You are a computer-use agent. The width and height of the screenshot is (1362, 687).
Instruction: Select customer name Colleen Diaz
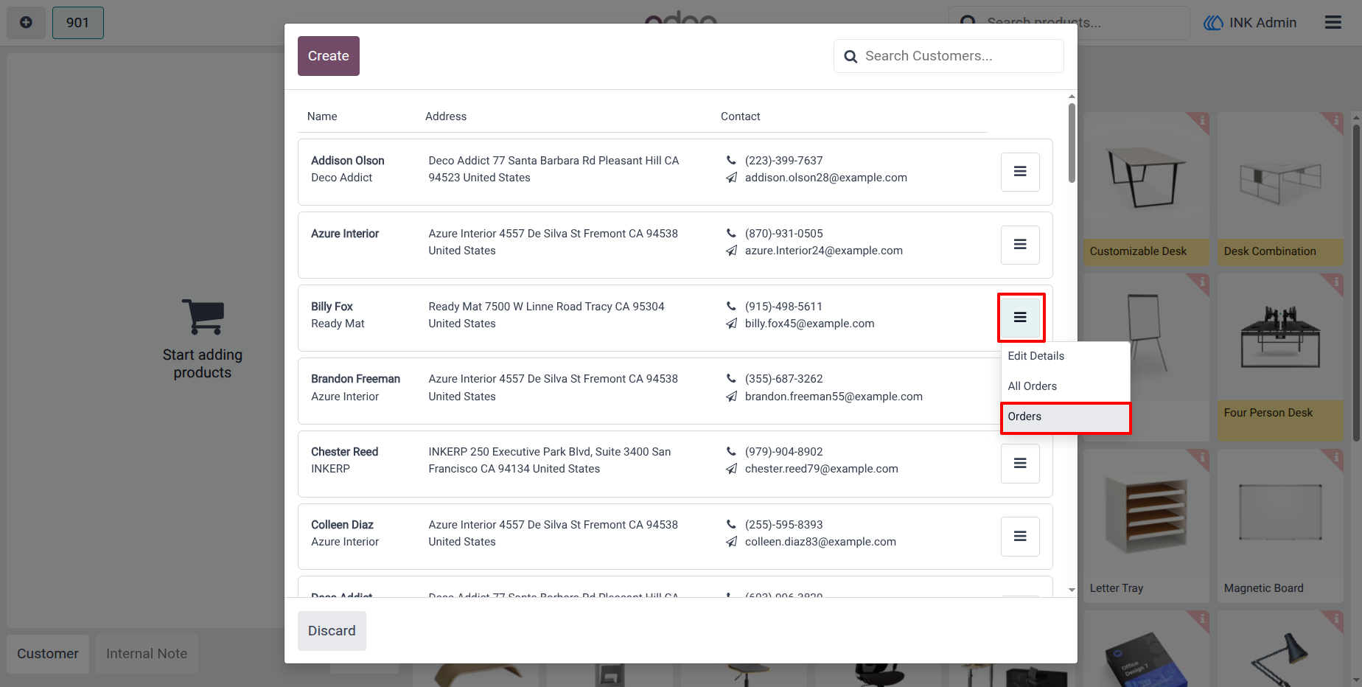point(342,525)
